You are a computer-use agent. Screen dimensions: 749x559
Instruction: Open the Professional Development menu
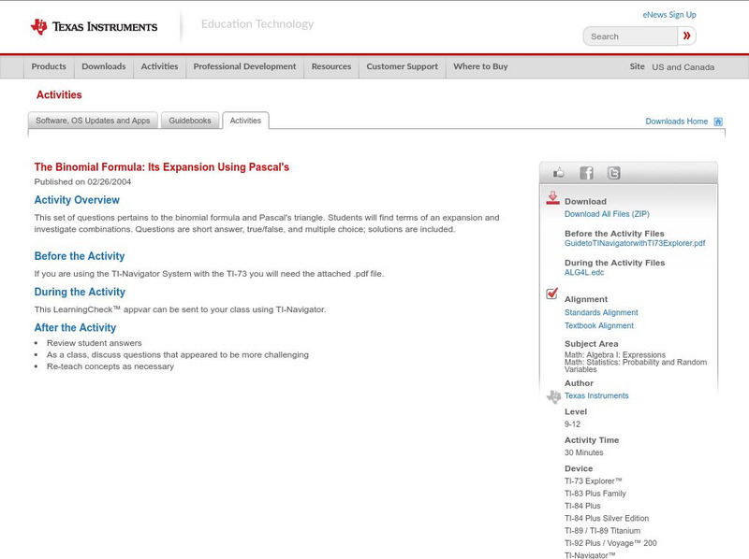click(244, 66)
